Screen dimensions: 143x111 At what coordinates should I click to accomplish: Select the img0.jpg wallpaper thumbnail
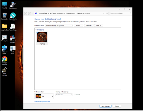[42, 38]
